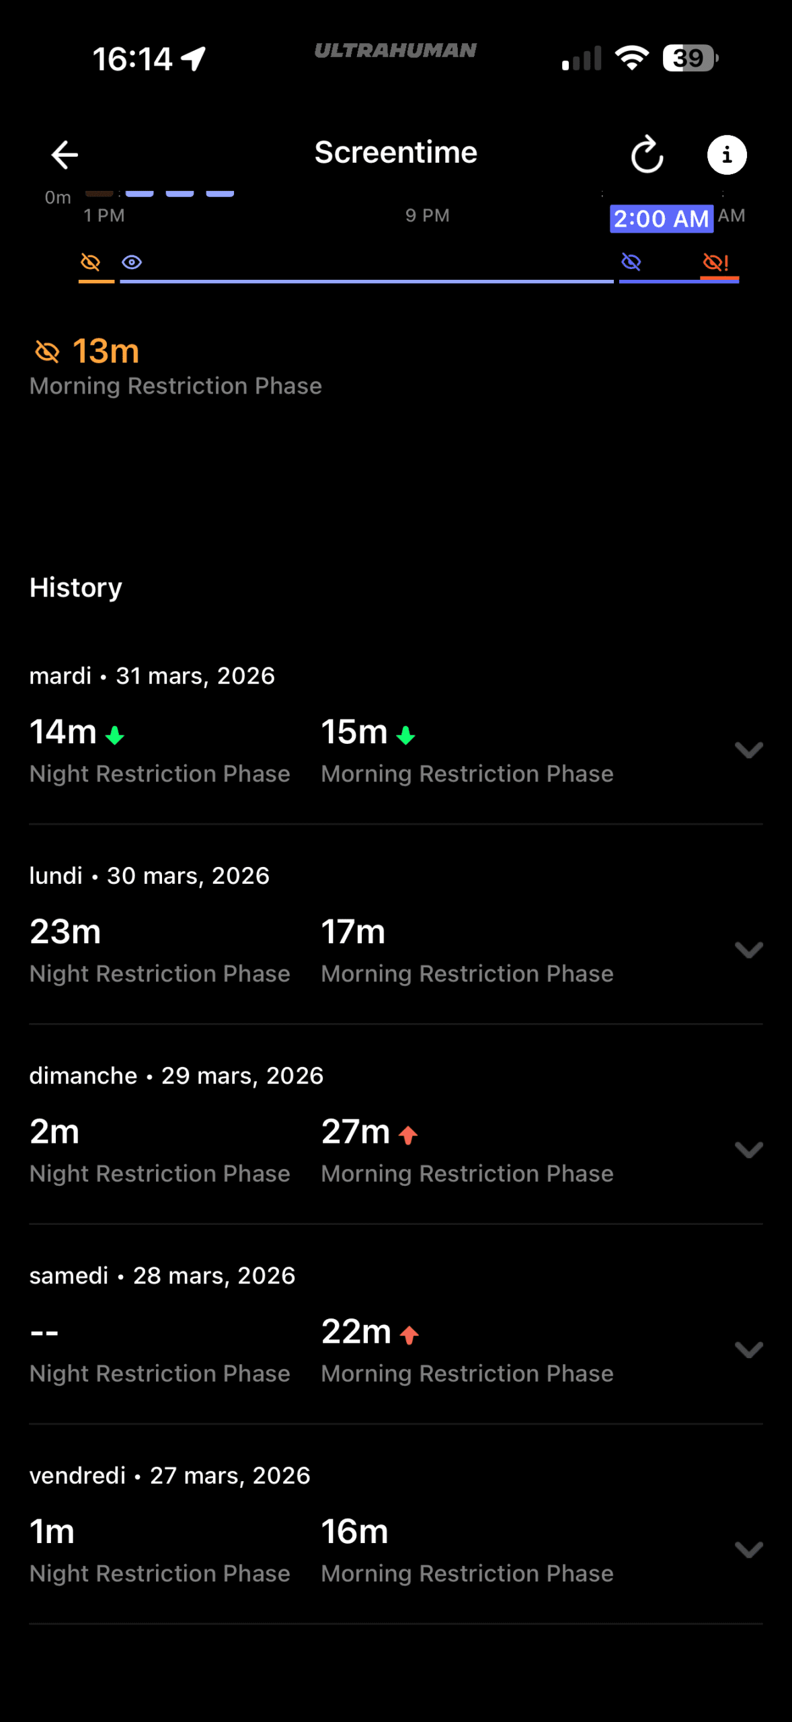Expand the samedi 28 mars entry

click(x=748, y=1349)
